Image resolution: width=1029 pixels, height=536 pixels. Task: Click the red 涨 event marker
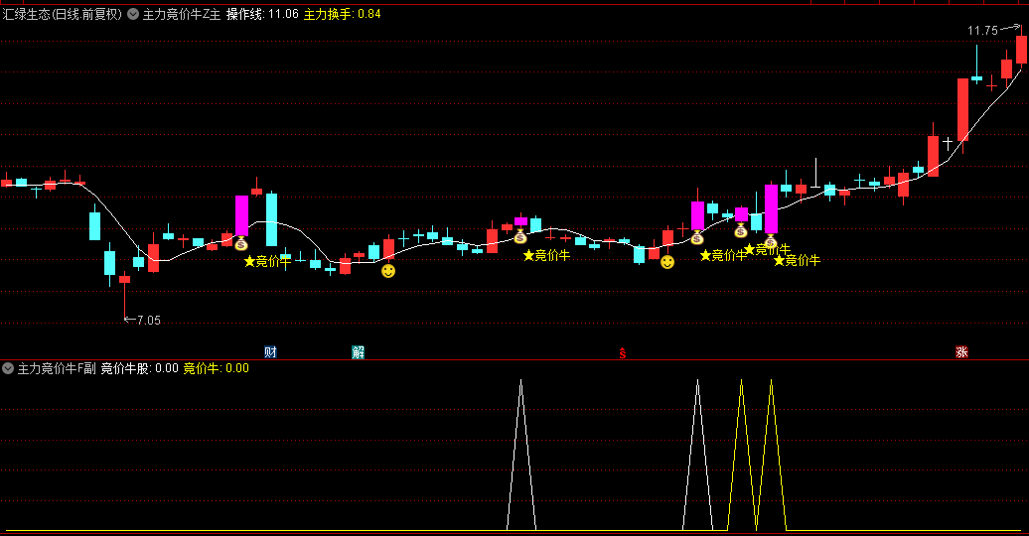coord(961,352)
